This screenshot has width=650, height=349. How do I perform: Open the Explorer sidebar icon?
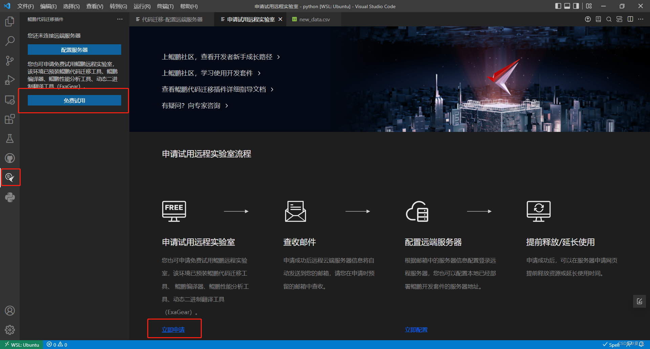pyautogui.click(x=9, y=21)
